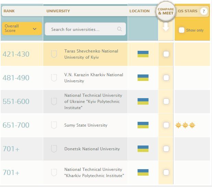
Task: Open the Kyiv Polytechnic Institute link
Action: (x=93, y=102)
